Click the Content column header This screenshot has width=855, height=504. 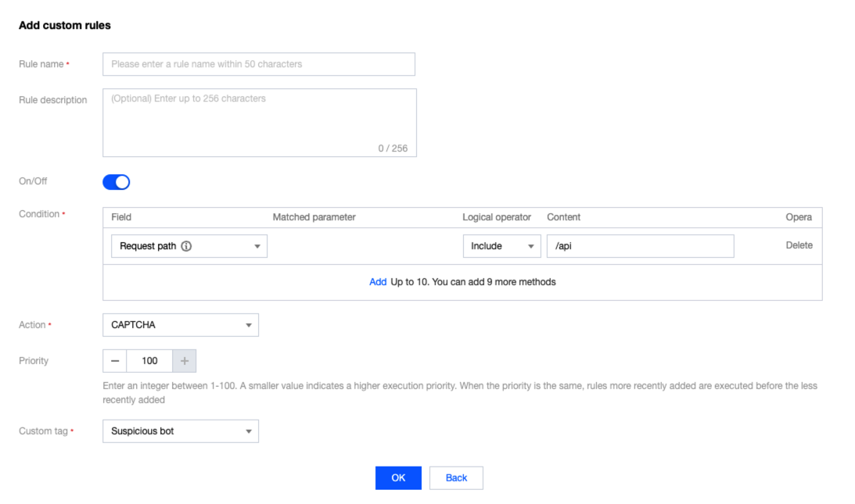click(563, 217)
